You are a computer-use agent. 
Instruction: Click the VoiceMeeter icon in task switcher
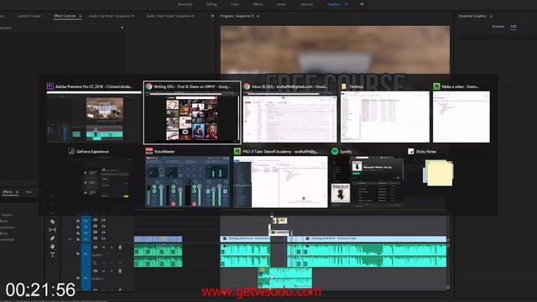point(149,151)
